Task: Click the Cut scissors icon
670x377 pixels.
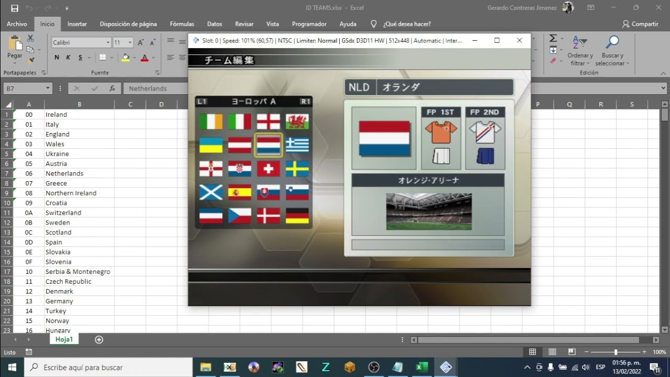Action: tap(30, 38)
